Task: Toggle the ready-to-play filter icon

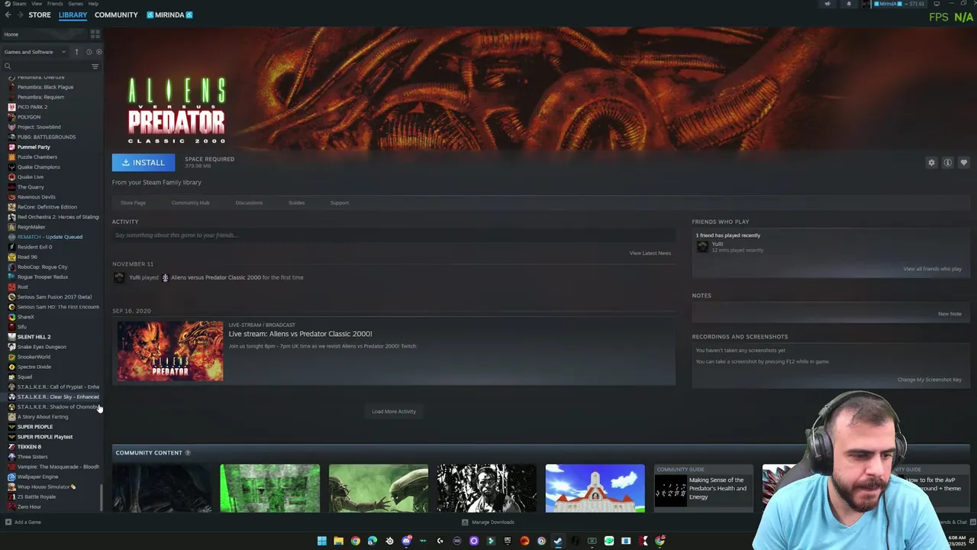Action: 98,52
